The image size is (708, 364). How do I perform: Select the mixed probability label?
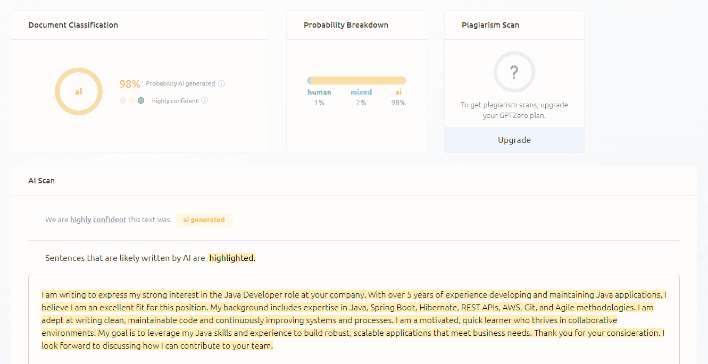(x=361, y=92)
